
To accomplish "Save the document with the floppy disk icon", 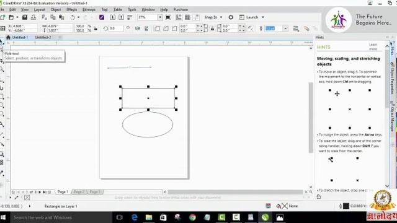I will pyautogui.click(x=25, y=17).
